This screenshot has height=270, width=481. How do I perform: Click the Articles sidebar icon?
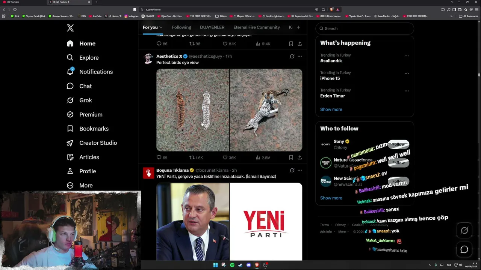point(70,157)
